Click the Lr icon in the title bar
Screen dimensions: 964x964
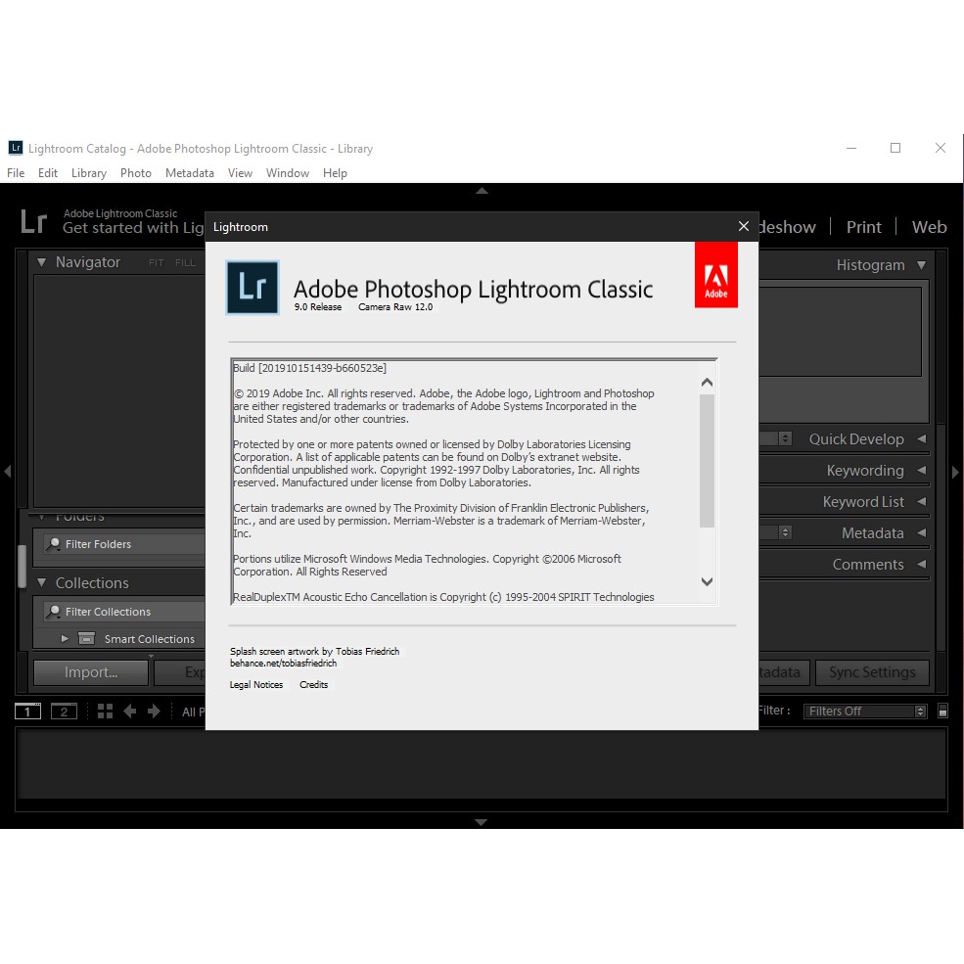(16, 148)
